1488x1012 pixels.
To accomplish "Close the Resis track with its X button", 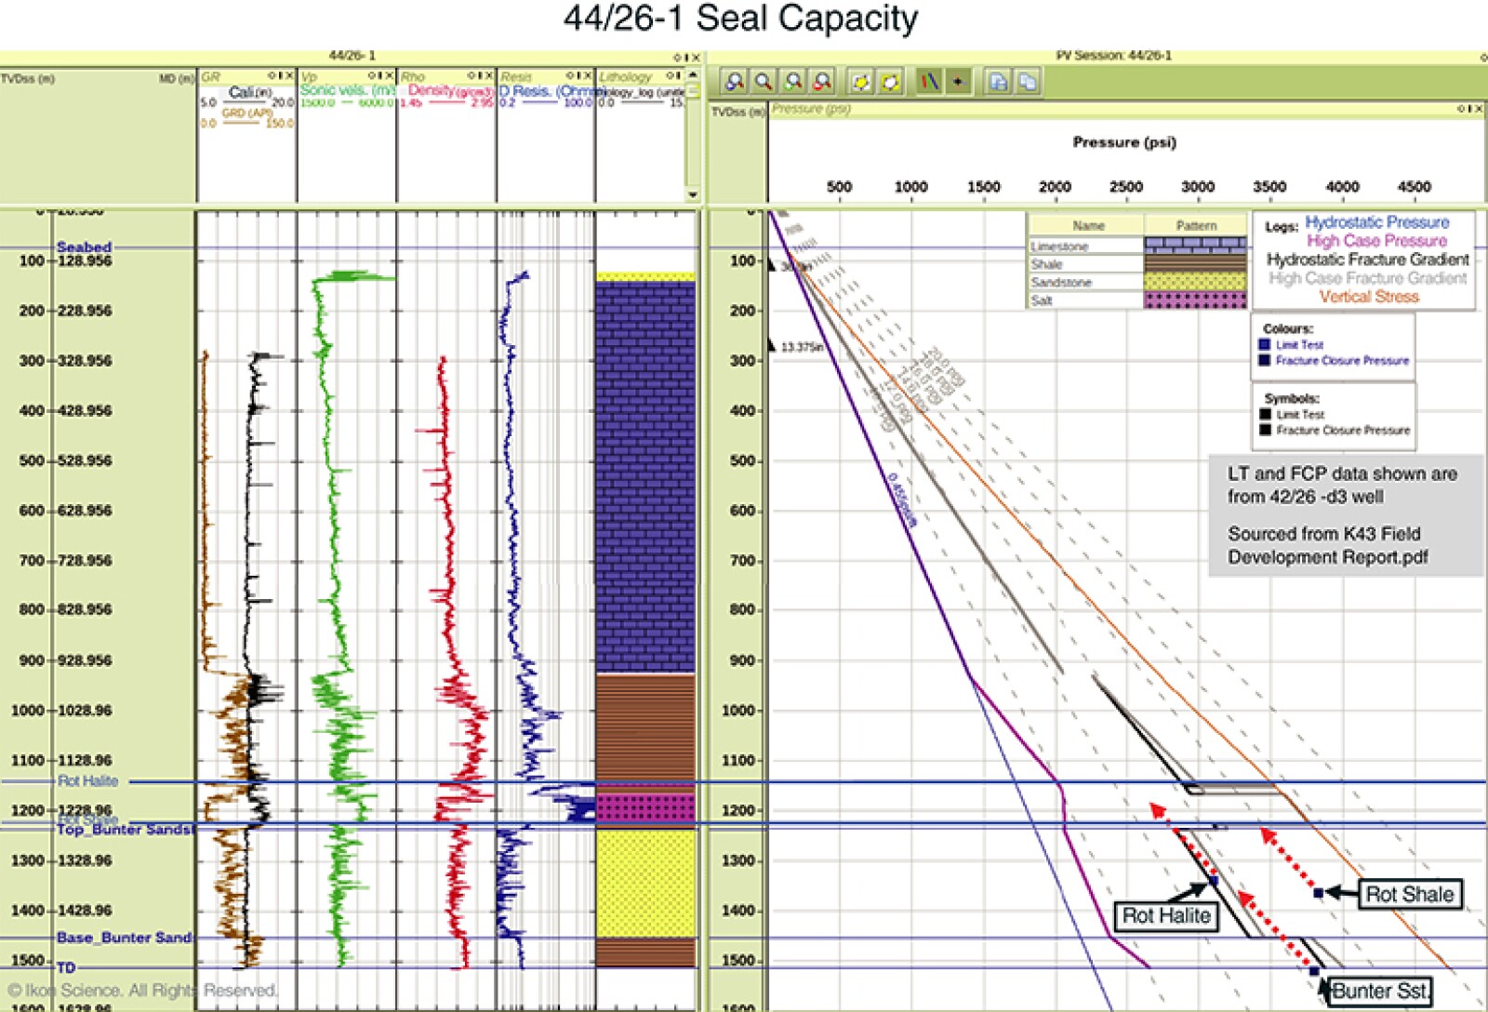I will (586, 75).
